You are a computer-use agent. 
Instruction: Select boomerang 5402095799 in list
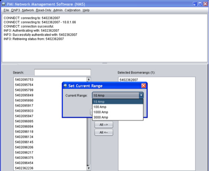tap(50, 90)
